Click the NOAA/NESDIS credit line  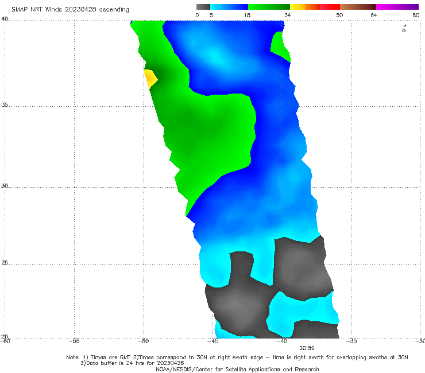[x=237, y=370]
